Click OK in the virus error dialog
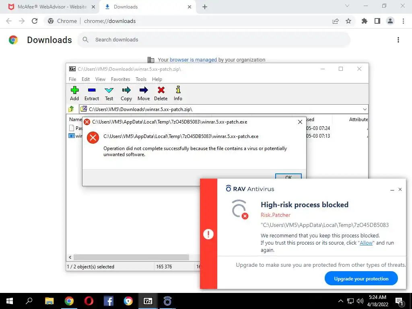 click(x=288, y=177)
